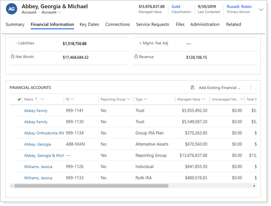Click the Add Existing Financial account icon

tap(192, 88)
